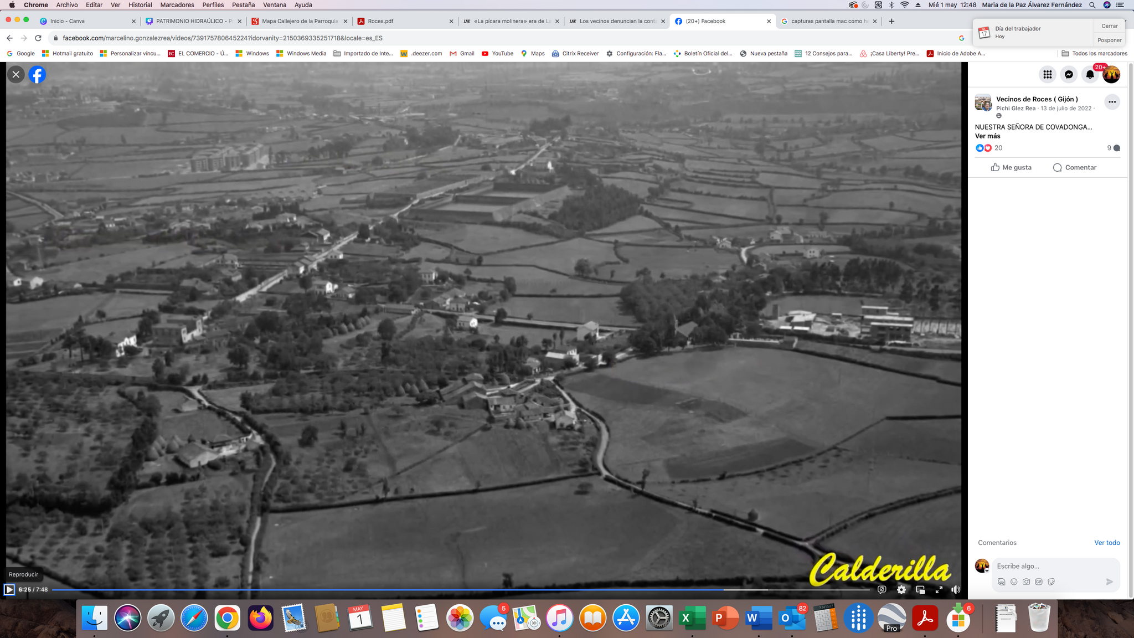
Task: Open Ver todo comments link
Action: 1106,543
